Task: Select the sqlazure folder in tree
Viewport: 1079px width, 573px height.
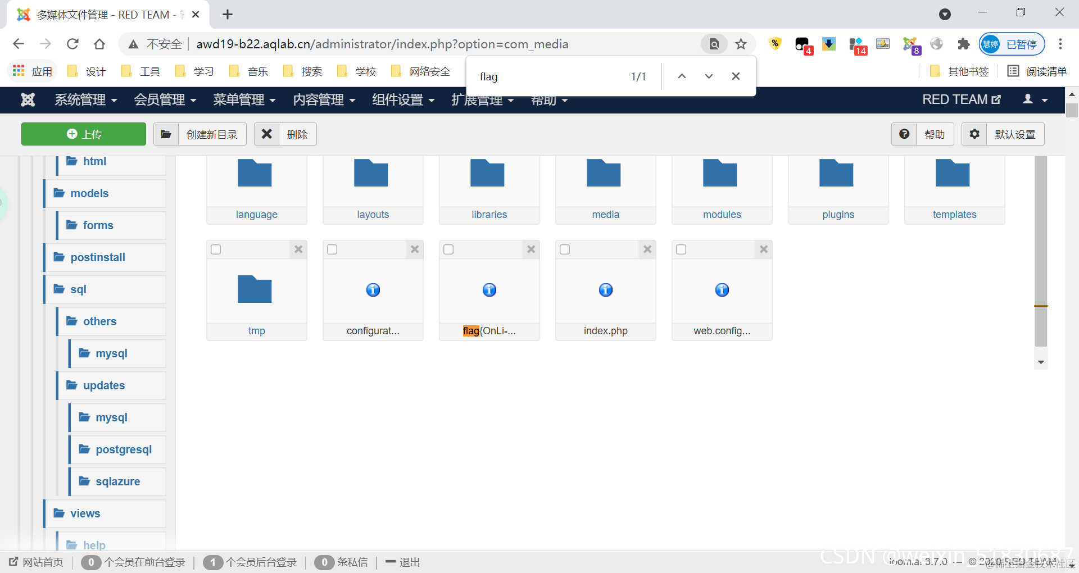Action: tap(118, 481)
